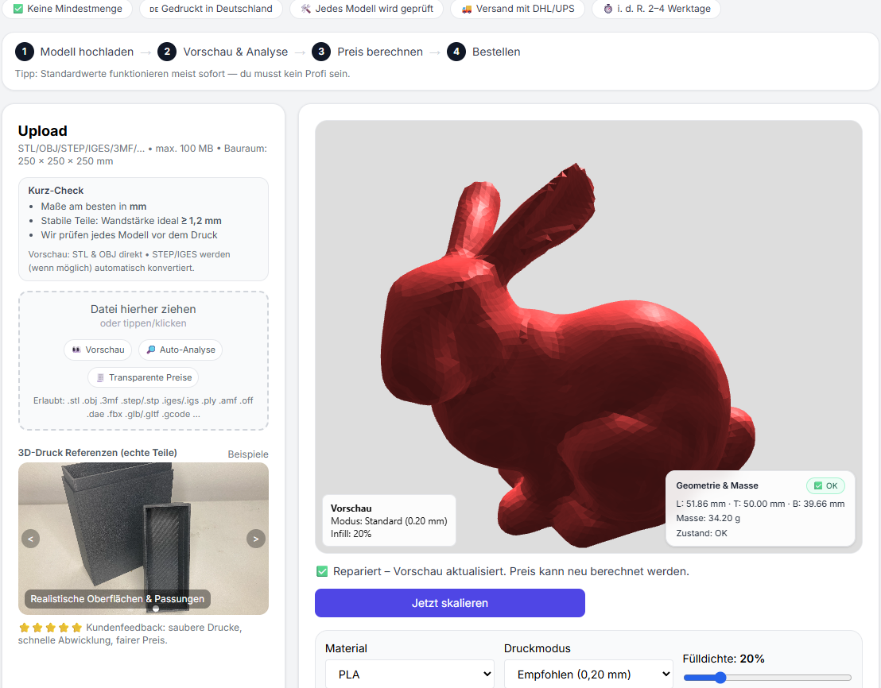Click the magnifier icon on Auto-Analyse
The width and height of the screenshot is (881, 688).
pyautogui.click(x=151, y=350)
